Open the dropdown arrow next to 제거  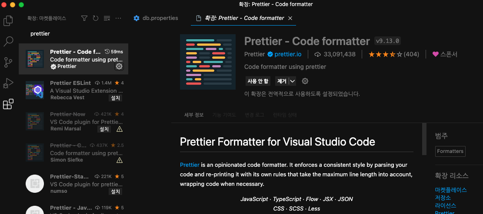click(x=293, y=81)
